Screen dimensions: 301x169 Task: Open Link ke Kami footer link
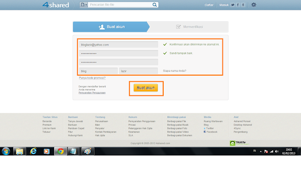click(49, 128)
